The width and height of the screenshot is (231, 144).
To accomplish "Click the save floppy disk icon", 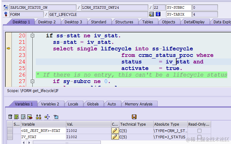I will 134,117.
